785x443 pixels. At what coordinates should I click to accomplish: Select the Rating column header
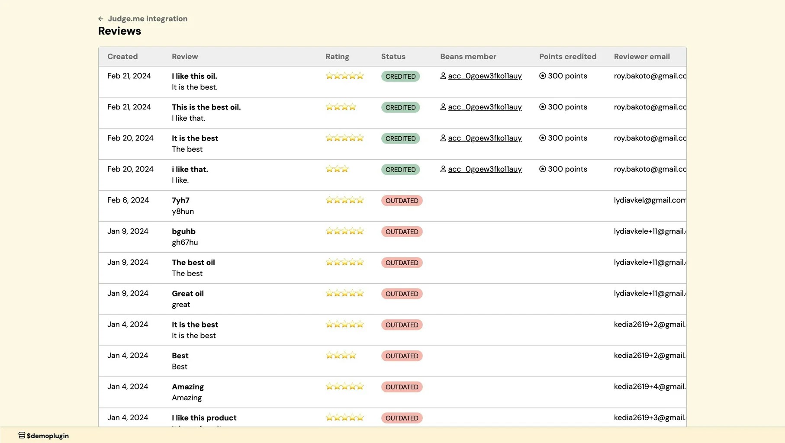[x=337, y=56]
